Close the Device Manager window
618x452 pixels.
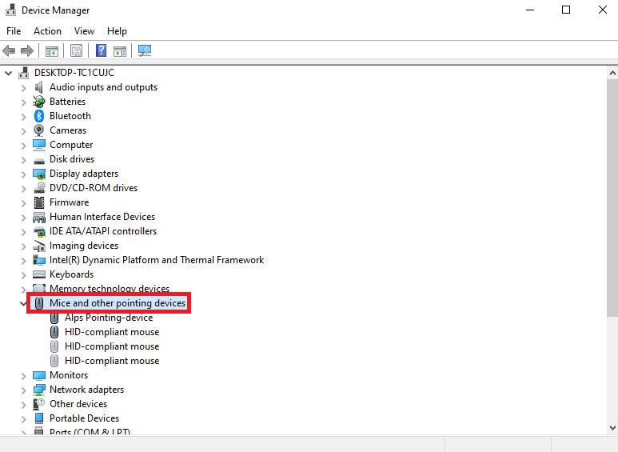pos(603,10)
